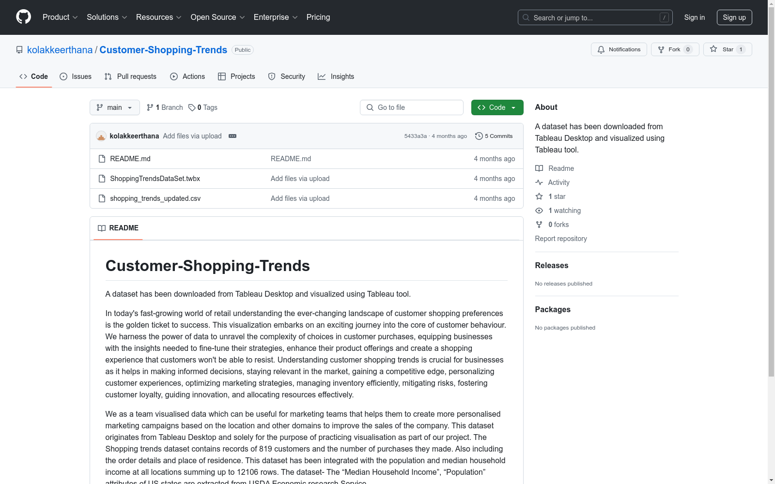Click the ShoppingTrendsDataSet.twbx file icon
Image resolution: width=775 pixels, height=484 pixels.
pyautogui.click(x=102, y=179)
